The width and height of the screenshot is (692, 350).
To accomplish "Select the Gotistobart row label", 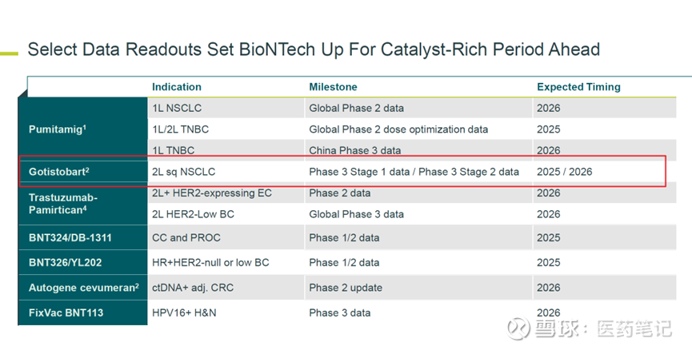I will pyautogui.click(x=59, y=172).
